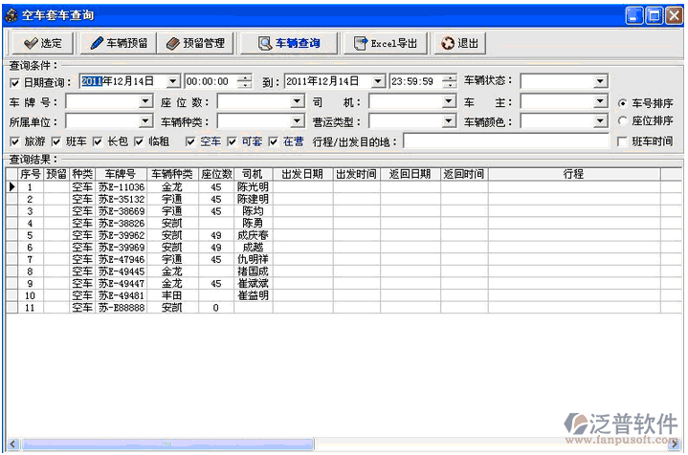The width and height of the screenshot is (688, 455).
Task: Select 座位排序 radio button
Action: point(623,121)
